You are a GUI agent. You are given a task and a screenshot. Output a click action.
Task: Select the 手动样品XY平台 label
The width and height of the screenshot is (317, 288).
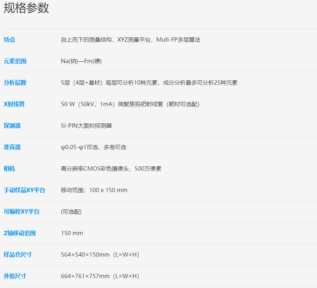coord(24,190)
